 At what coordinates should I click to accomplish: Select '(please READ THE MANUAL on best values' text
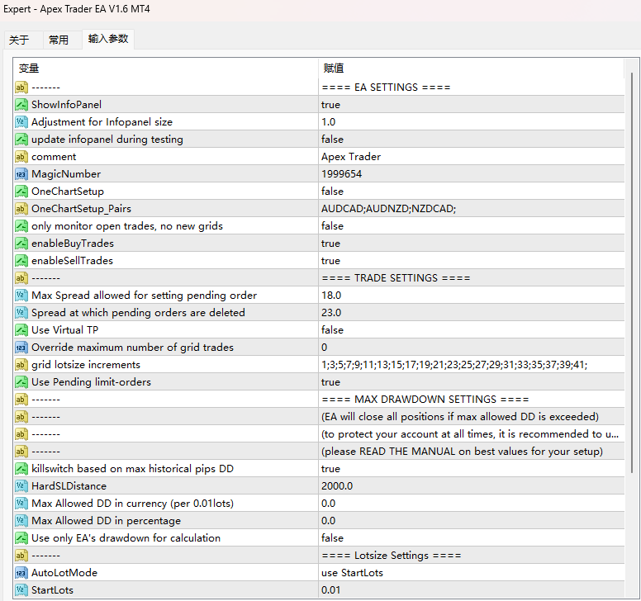[x=462, y=452]
